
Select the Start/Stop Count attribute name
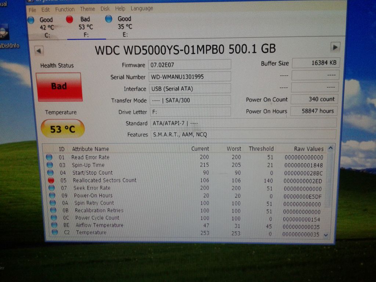93,173
